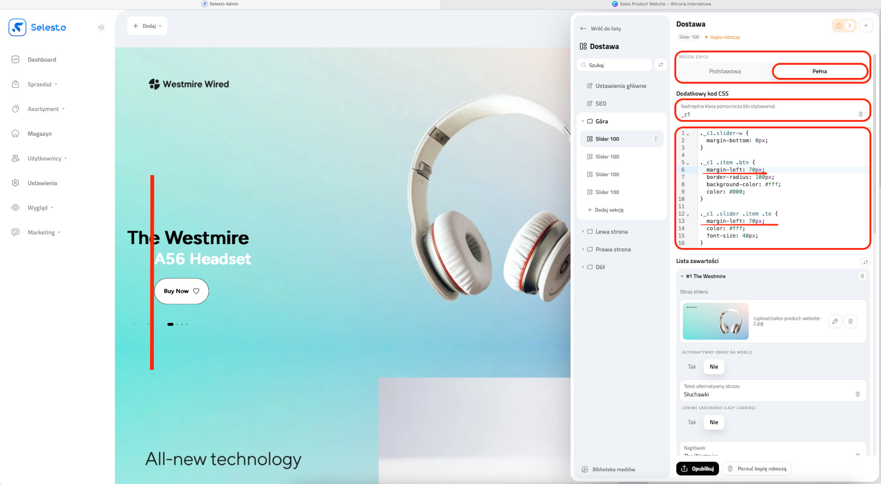Click the slider image thumbnail
This screenshot has width=881, height=484.
click(715, 321)
